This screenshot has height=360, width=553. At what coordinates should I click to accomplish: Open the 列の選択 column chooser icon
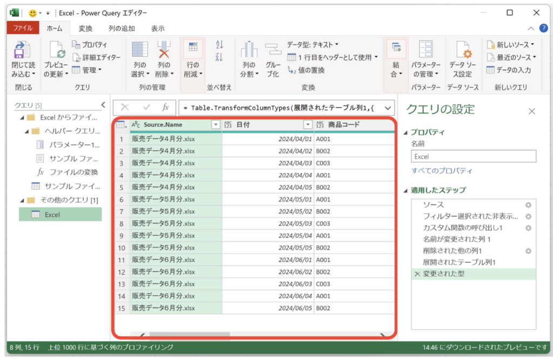coord(140,50)
